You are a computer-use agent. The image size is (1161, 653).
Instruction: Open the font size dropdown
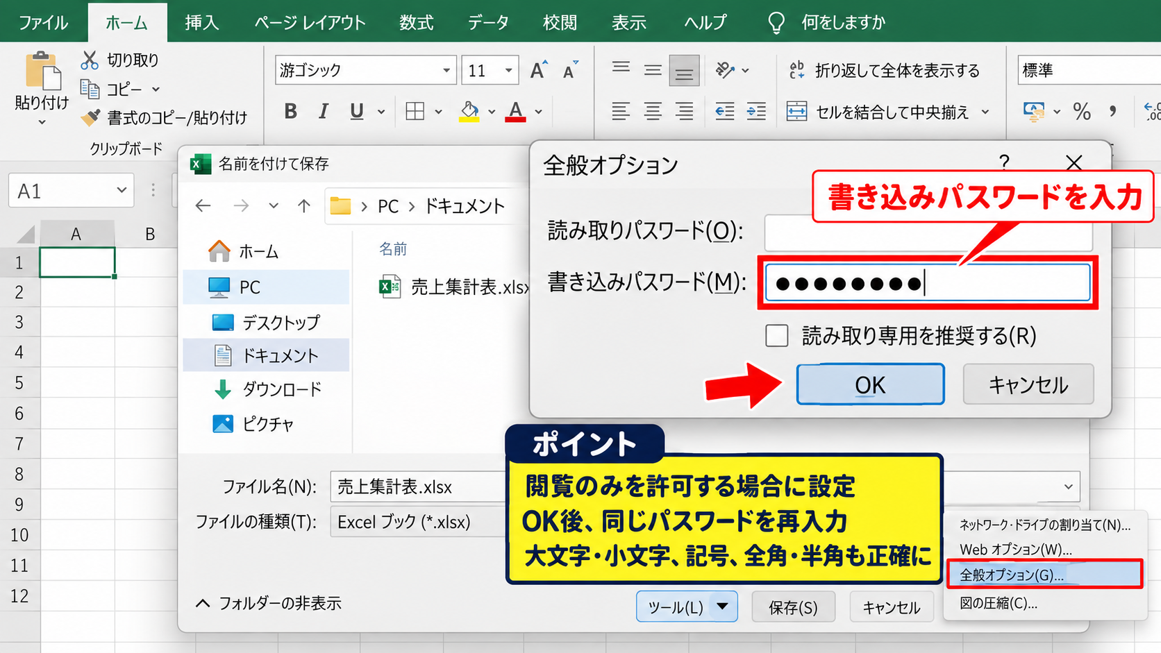click(509, 70)
